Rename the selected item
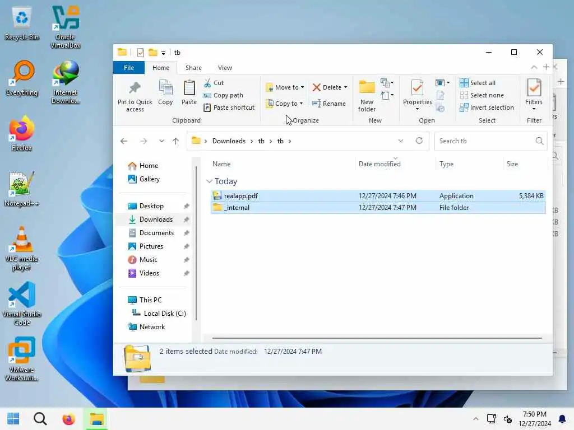 [328, 104]
